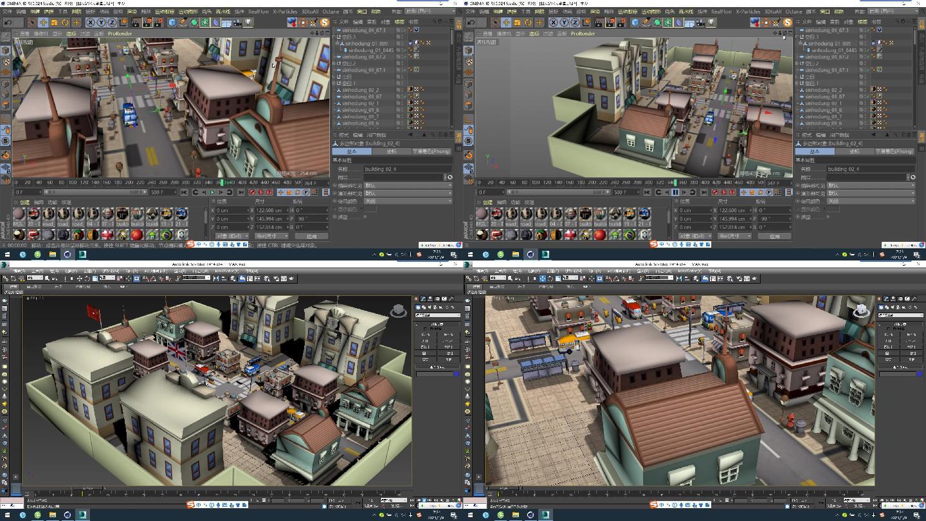This screenshot has height=521, width=926.
Task: Click blue object color swatch in bottom-left 3ds Max
Action: (x=457, y=374)
